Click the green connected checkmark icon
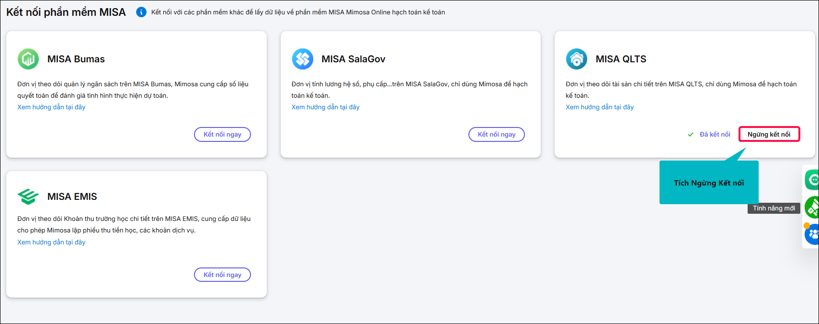The image size is (819, 324). tap(691, 135)
